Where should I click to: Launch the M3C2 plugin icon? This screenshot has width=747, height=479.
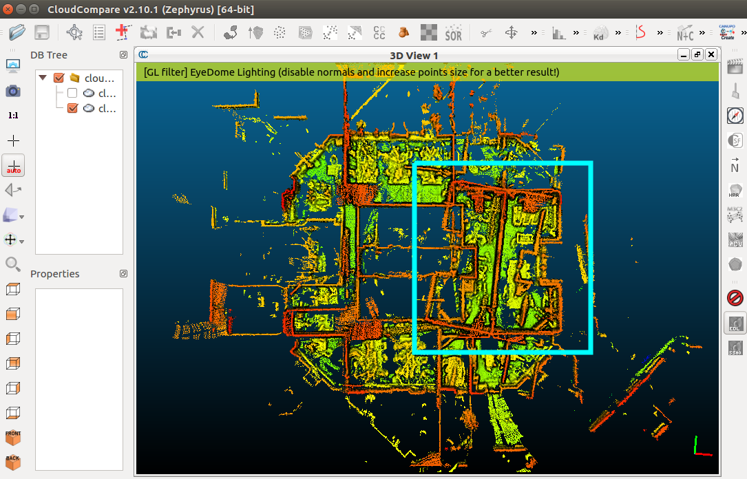tap(735, 215)
